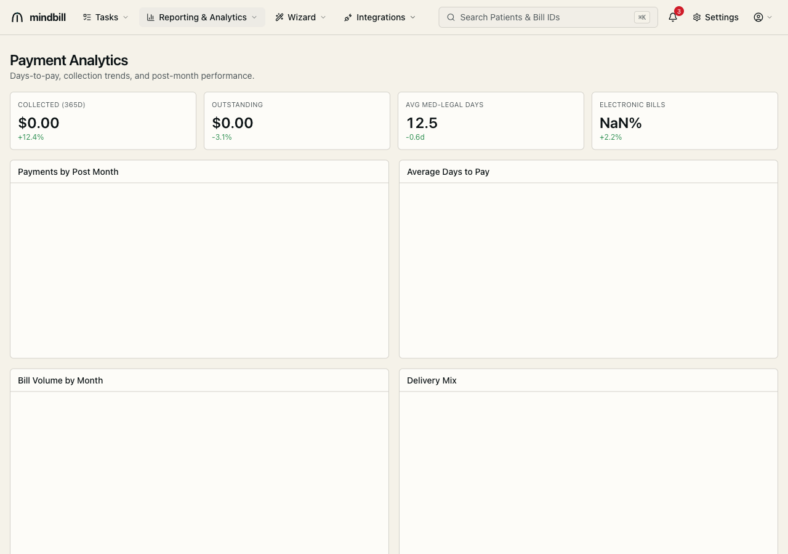Click the Reporting & Analytics bar chart icon
The height and width of the screenshot is (554, 788).
coord(151,17)
